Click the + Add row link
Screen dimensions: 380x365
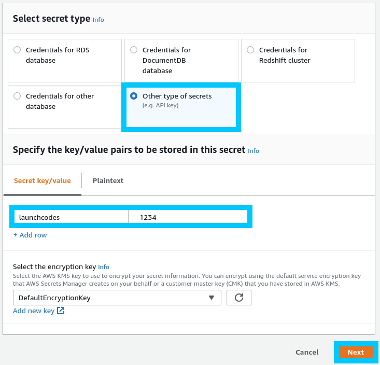tap(30, 235)
